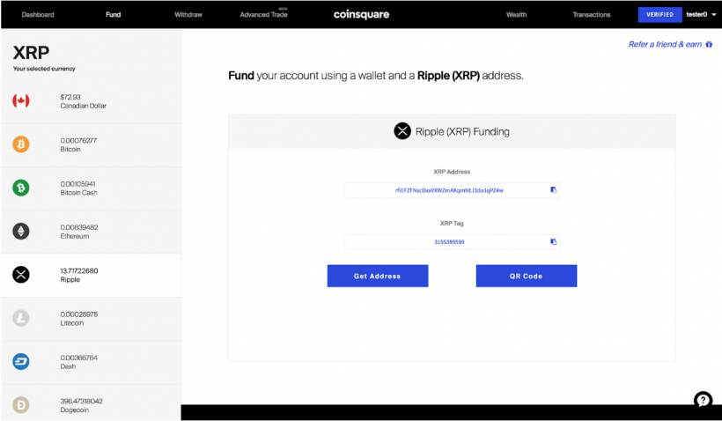Click the Get Address button

[x=378, y=276]
